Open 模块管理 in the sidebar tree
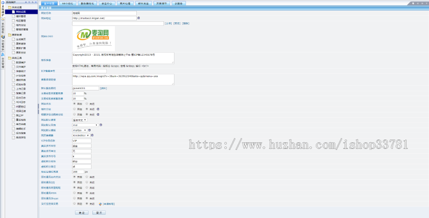 [21, 16]
